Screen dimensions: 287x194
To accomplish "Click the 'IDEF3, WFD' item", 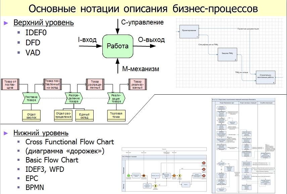I will pyautogui.click(x=45, y=169).
